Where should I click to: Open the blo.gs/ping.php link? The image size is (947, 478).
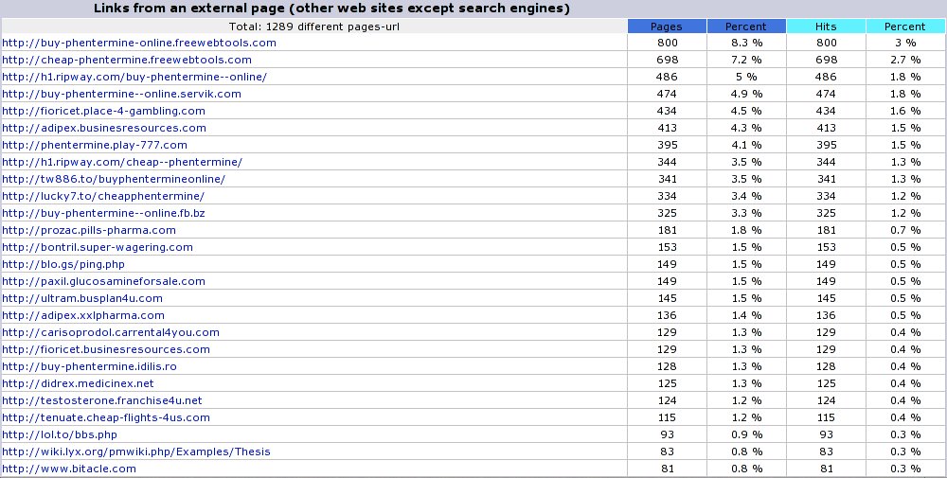63,264
